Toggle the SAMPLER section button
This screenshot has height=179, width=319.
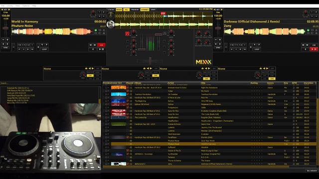(x=145, y=9)
